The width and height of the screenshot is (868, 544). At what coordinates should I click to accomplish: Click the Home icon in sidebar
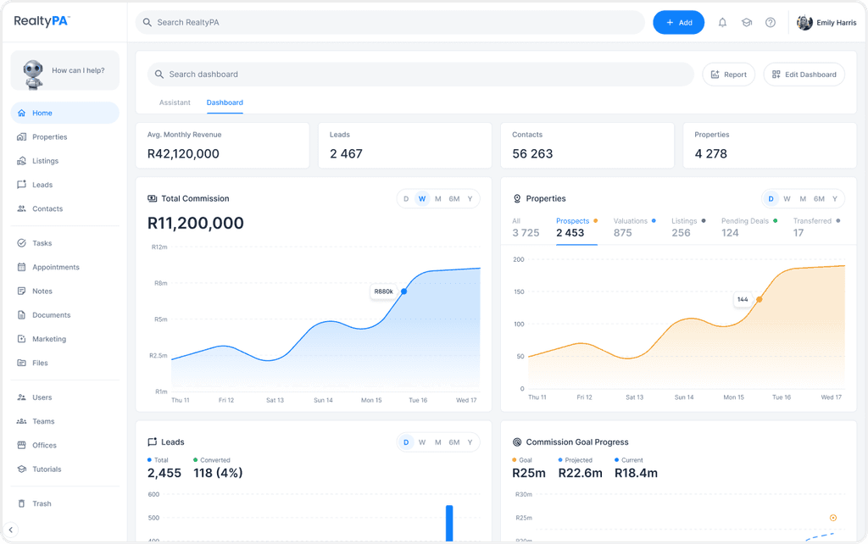[x=21, y=113]
